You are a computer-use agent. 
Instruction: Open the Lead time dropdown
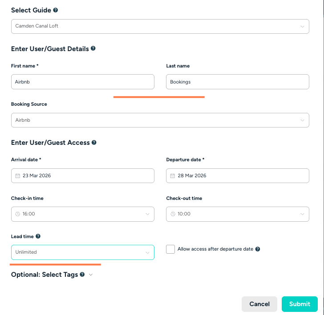83,252
